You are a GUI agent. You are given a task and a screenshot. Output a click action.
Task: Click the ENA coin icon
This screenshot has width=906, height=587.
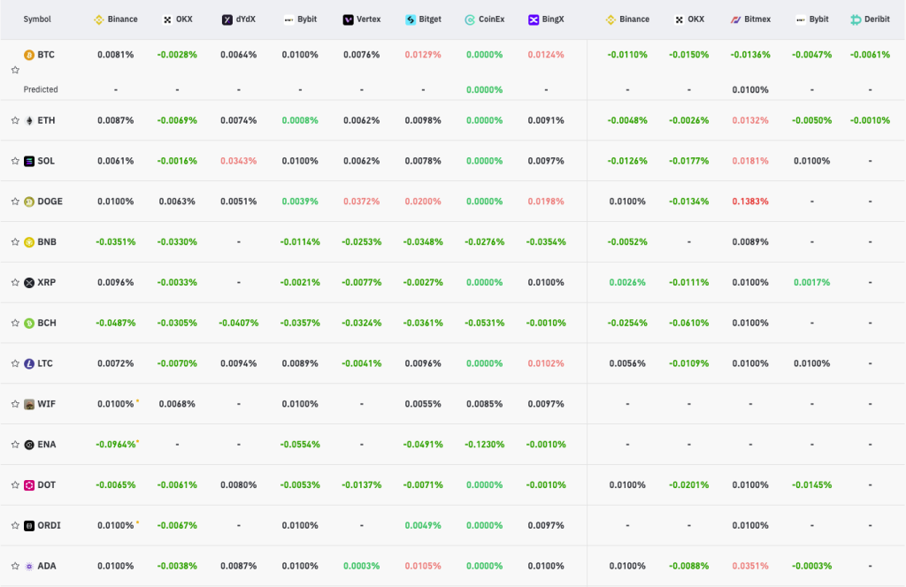tap(29, 445)
